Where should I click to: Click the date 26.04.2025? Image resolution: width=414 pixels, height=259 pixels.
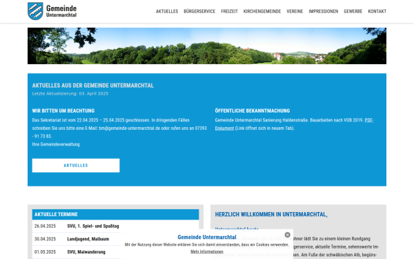45,226
